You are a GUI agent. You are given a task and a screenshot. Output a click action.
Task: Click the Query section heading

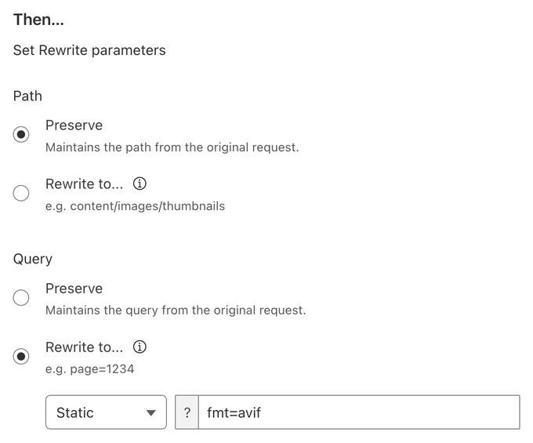(x=33, y=259)
